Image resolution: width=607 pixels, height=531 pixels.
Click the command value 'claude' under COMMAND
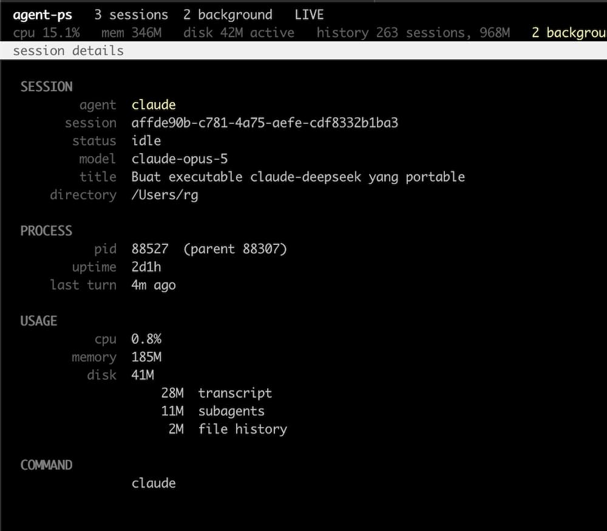click(x=154, y=484)
